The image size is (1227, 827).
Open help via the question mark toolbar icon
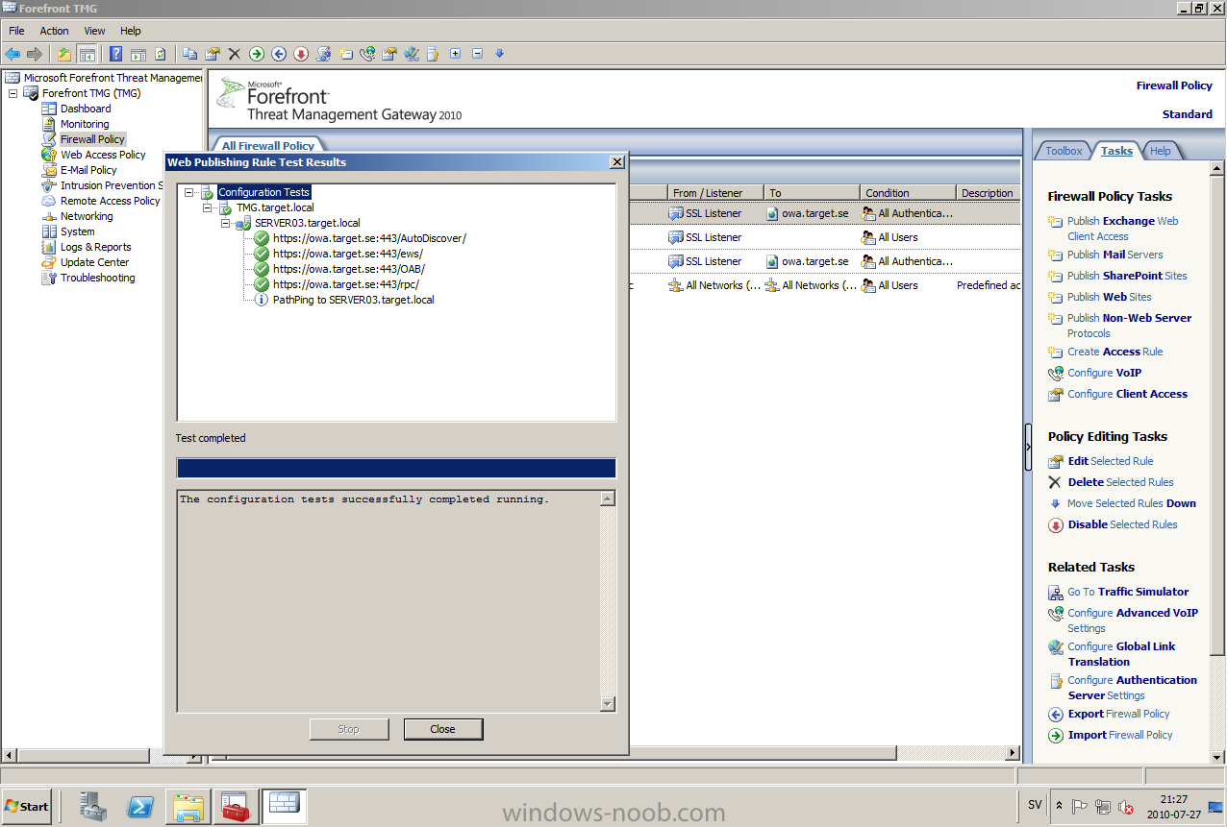116,54
